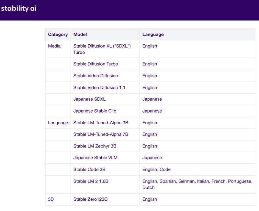Image resolution: width=259 pixels, height=211 pixels.
Task: Click the multi-language list ending in Dutch
Action: (x=197, y=184)
